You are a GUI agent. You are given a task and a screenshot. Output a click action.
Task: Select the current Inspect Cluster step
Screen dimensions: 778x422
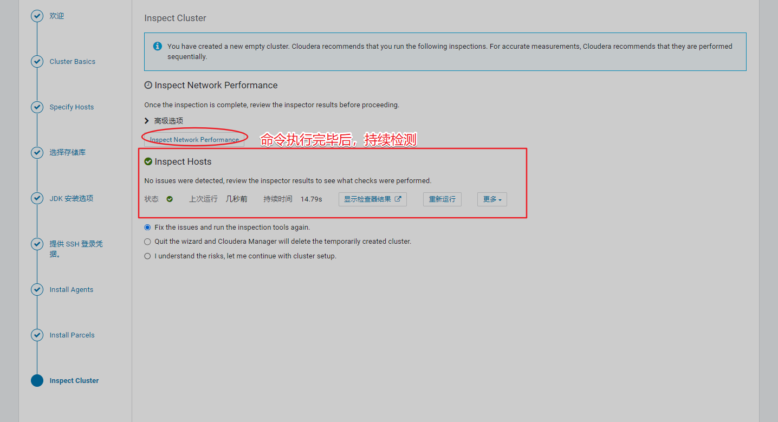[74, 381]
